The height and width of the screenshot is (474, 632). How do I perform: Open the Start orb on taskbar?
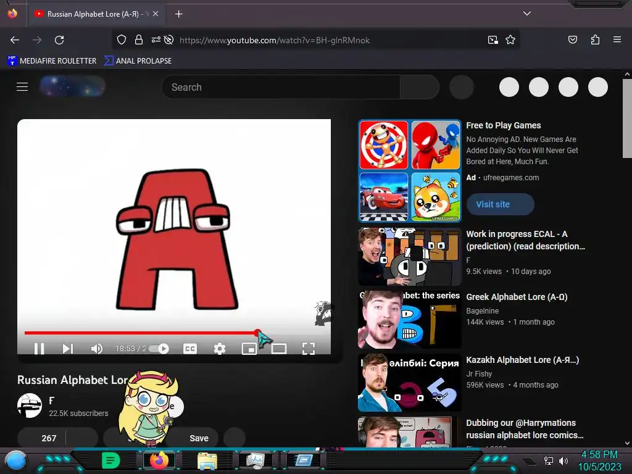(15, 460)
